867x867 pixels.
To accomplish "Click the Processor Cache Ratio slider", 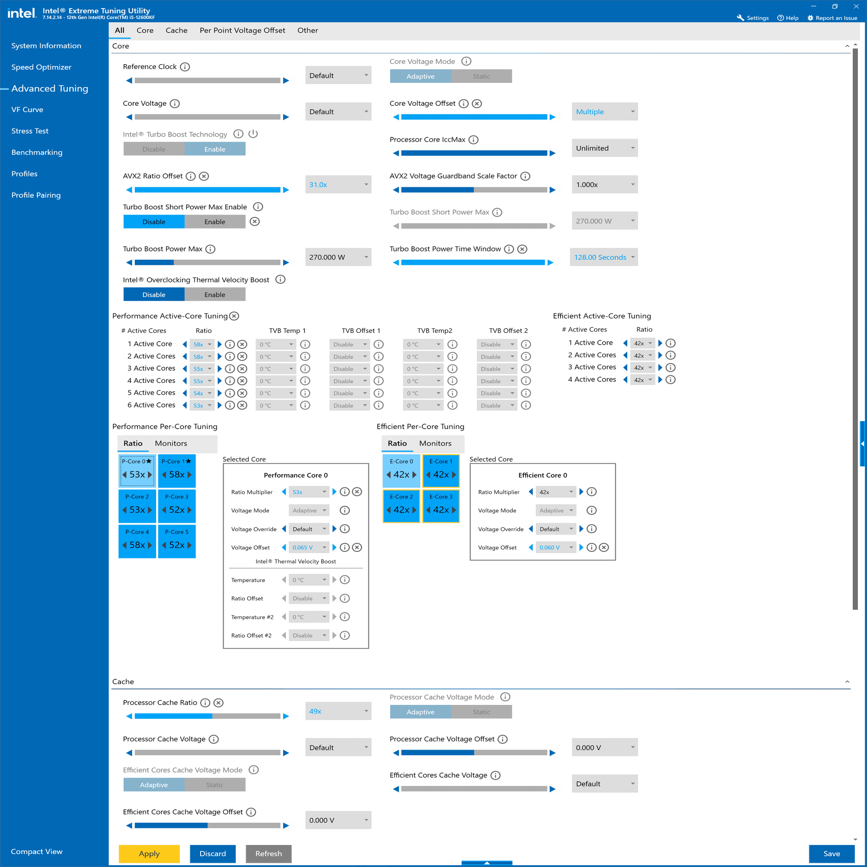I will pyautogui.click(x=207, y=716).
